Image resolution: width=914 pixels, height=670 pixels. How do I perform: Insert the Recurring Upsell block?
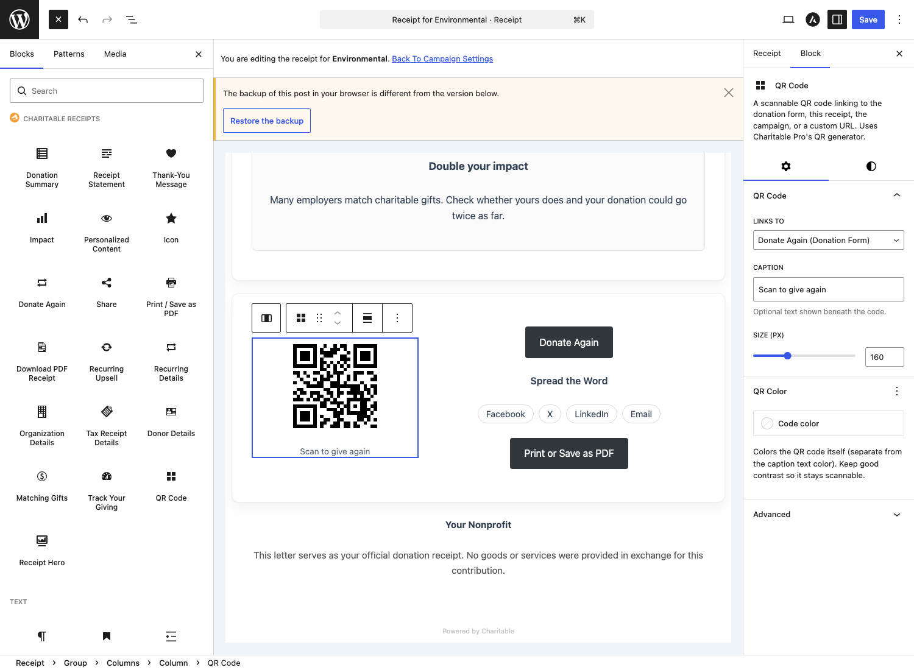point(107,362)
